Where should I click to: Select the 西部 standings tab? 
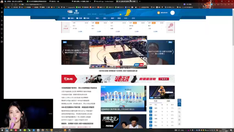point(168,101)
